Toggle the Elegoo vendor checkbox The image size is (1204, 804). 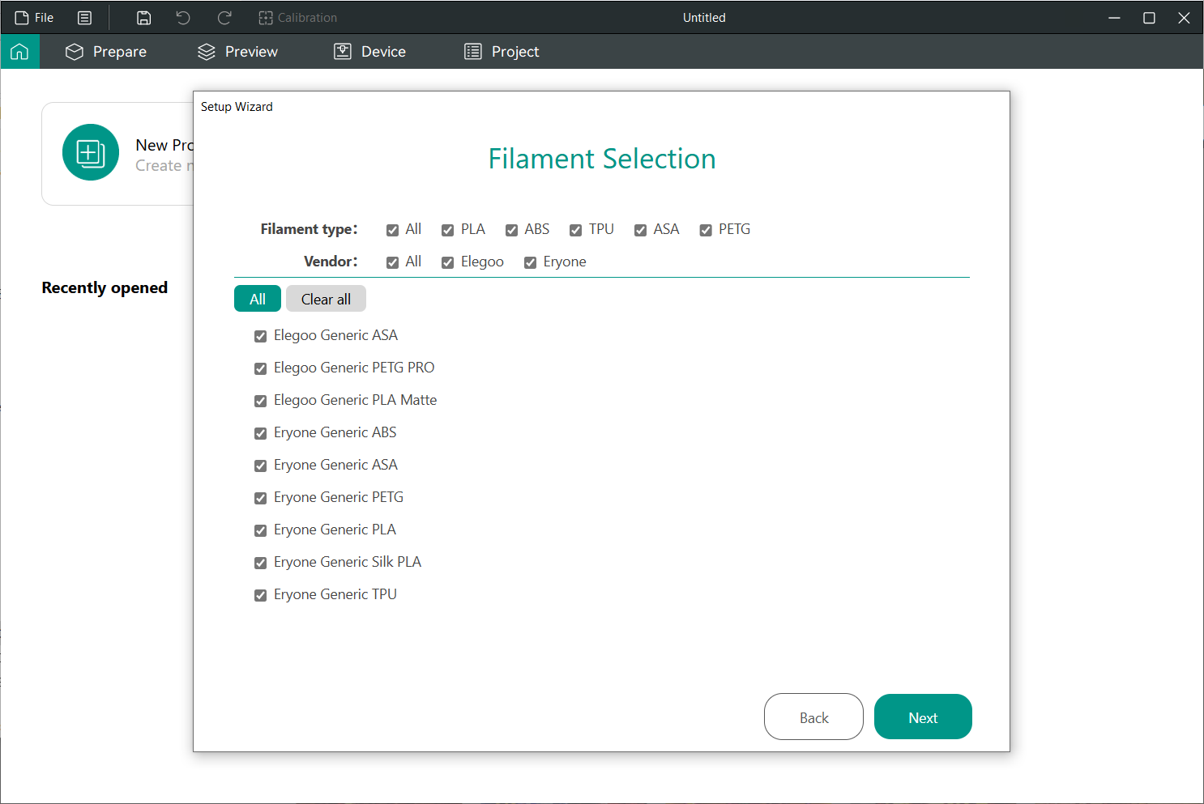(x=447, y=262)
